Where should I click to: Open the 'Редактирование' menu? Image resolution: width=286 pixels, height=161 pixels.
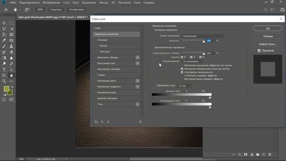[x=29, y=3]
